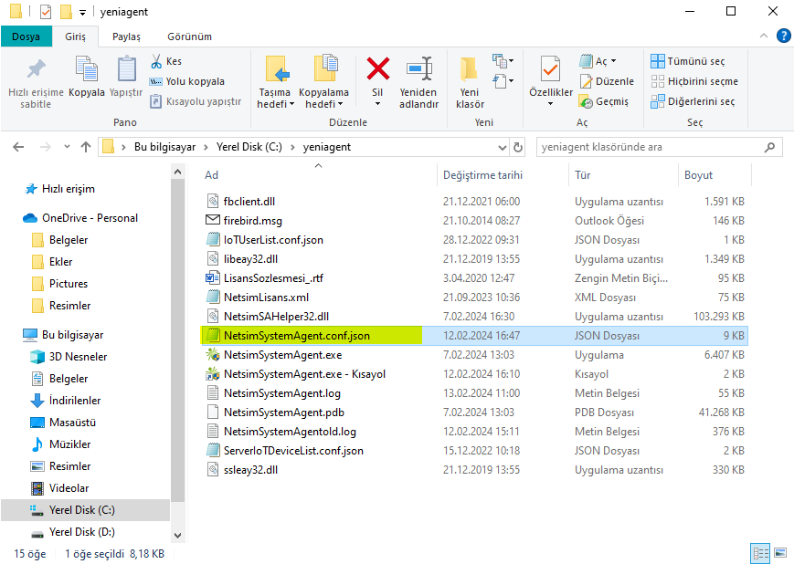
Task: Copy path with Yolu kopyala
Action: [x=187, y=81]
